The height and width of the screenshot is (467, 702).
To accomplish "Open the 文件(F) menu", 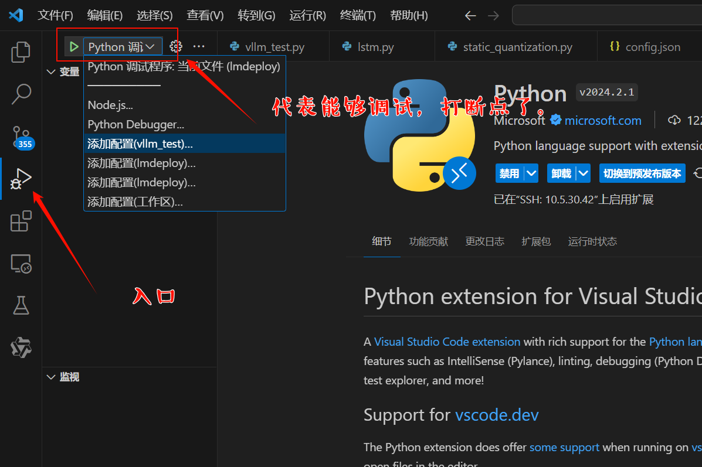I will pos(55,16).
